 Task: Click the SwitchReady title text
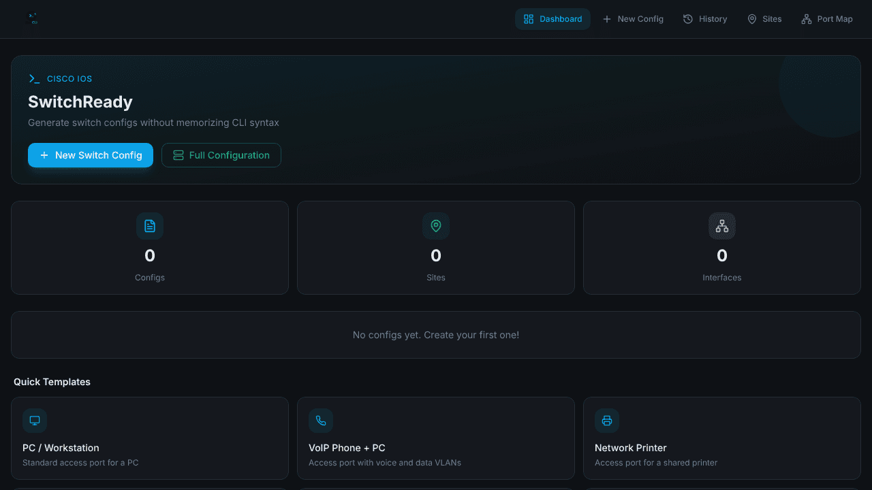coord(80,102)
